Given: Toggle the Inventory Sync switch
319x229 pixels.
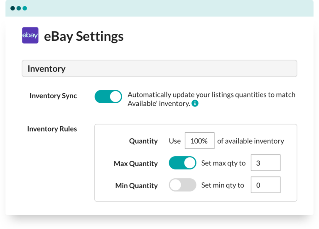Looking at the screenshot, I should coord(108,96).
